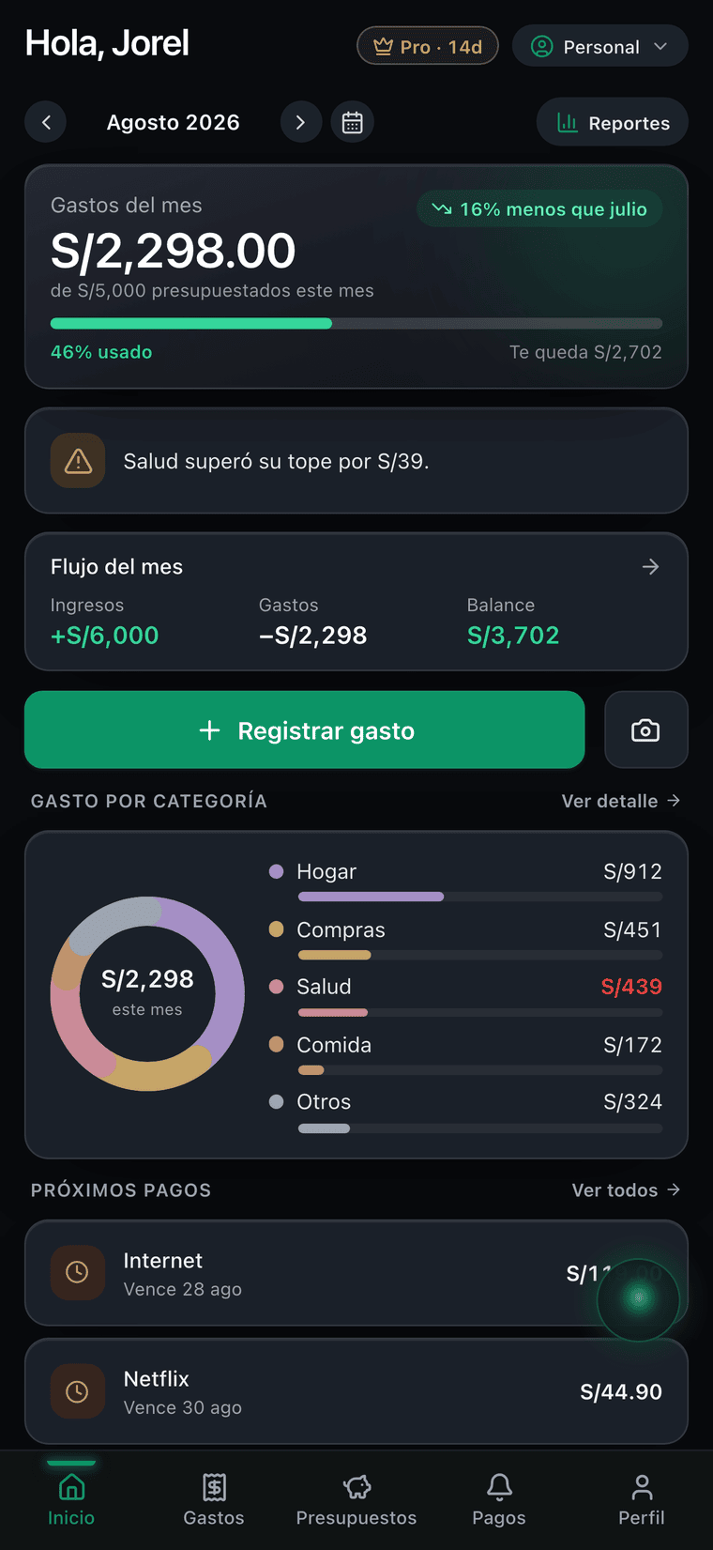The image size is (713, 1550).
Task: Go to previous month chevron
Action: tap(46, 122)
